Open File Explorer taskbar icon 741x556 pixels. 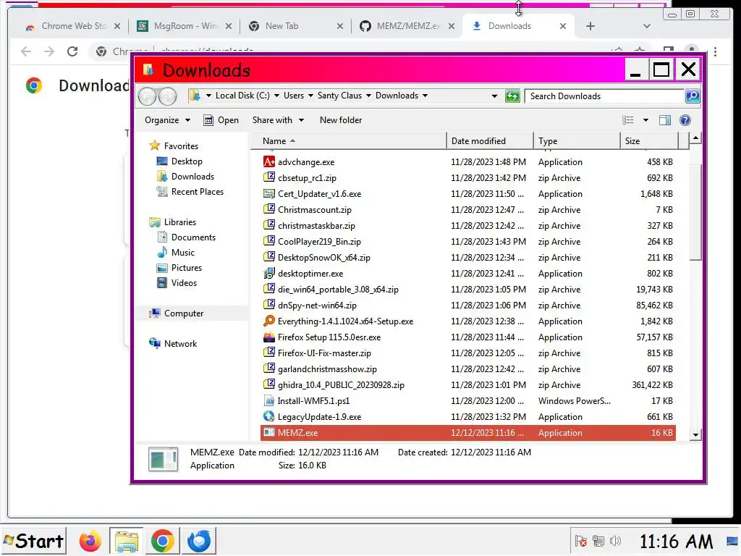coord(127,542)
